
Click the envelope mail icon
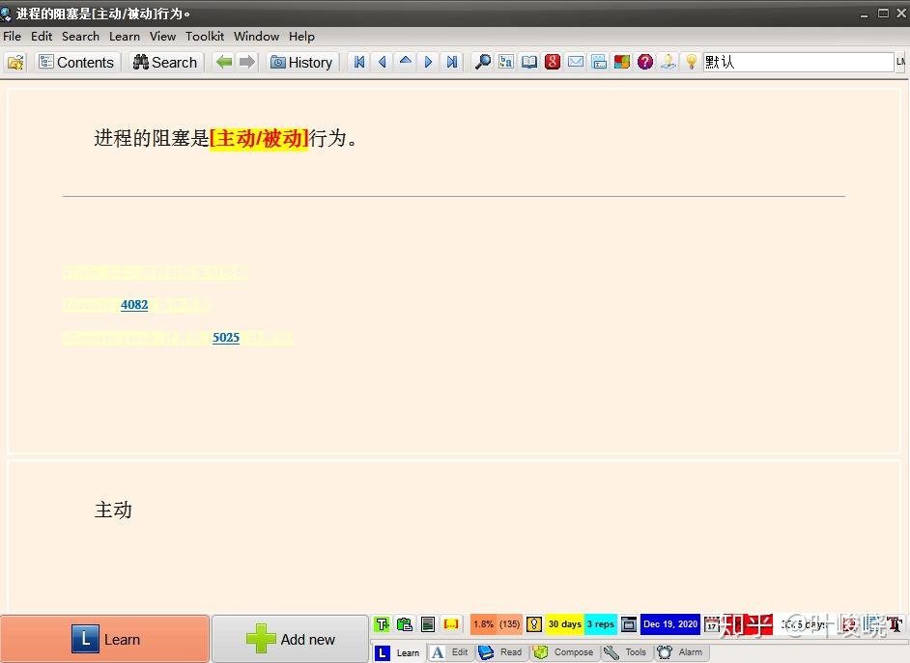coord(576,62)
